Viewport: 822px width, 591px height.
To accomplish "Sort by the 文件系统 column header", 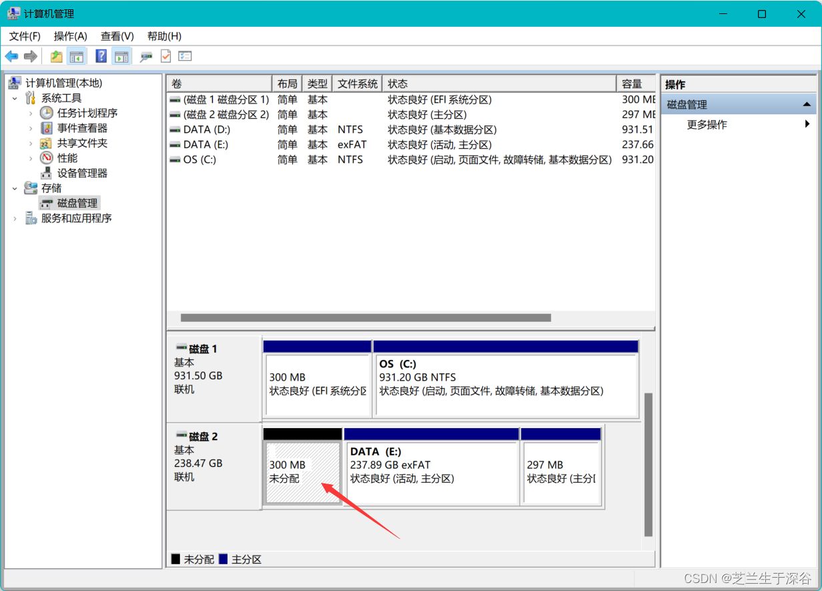I will click(x=358, y=83).
